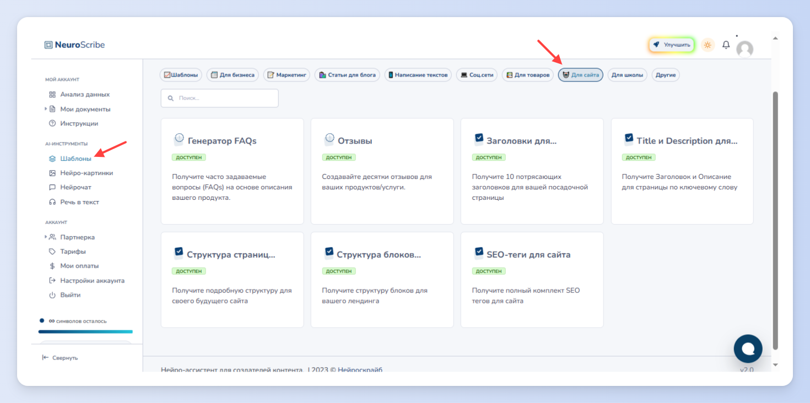The width and height of the screenshot is (810, 403).
Task: Open the chat widget bubble
Action: pyautogui.click(x=748, y=348)
